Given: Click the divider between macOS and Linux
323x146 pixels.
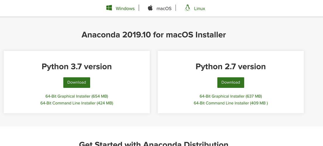Looking at the screenshot, I should pos(176,8).
